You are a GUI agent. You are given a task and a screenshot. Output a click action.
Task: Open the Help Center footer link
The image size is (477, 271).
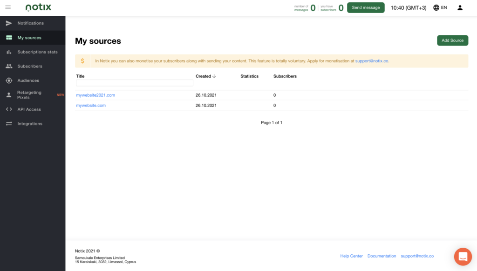coord(351,256)
